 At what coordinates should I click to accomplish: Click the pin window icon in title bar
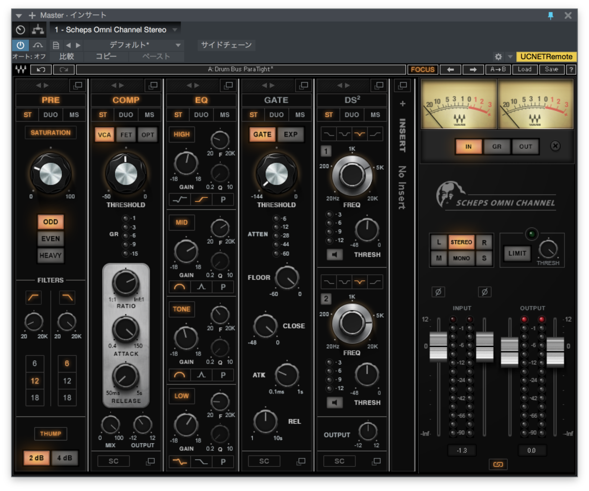tap(551, 15)
